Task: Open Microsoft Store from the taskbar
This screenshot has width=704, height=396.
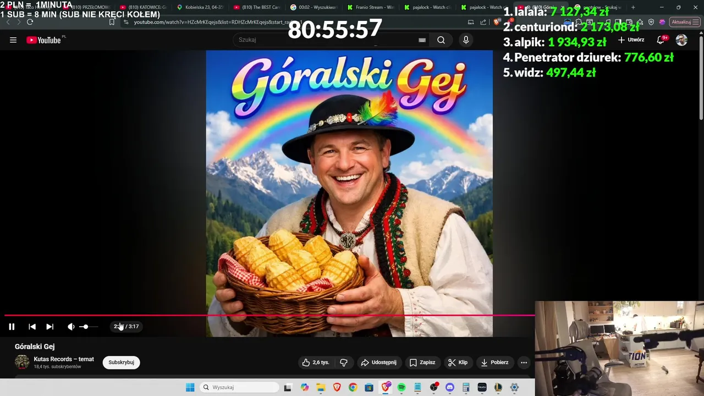Action: pos(369,387)
